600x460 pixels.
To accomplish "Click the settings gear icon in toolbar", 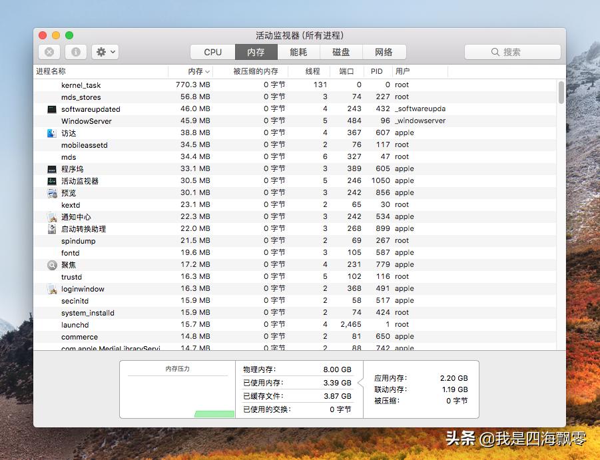I will [x=101, y=52].
